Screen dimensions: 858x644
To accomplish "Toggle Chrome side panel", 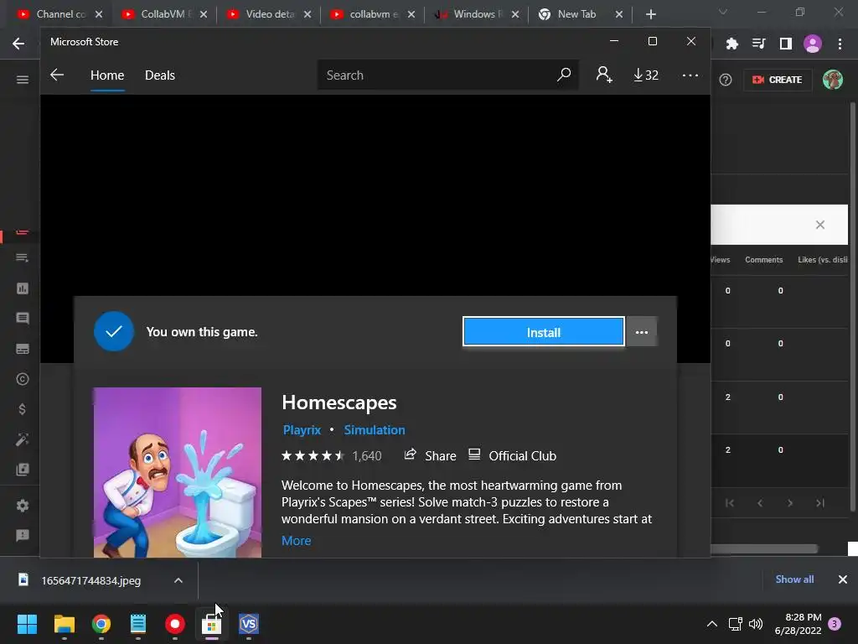I will click(x=786, y=44).
